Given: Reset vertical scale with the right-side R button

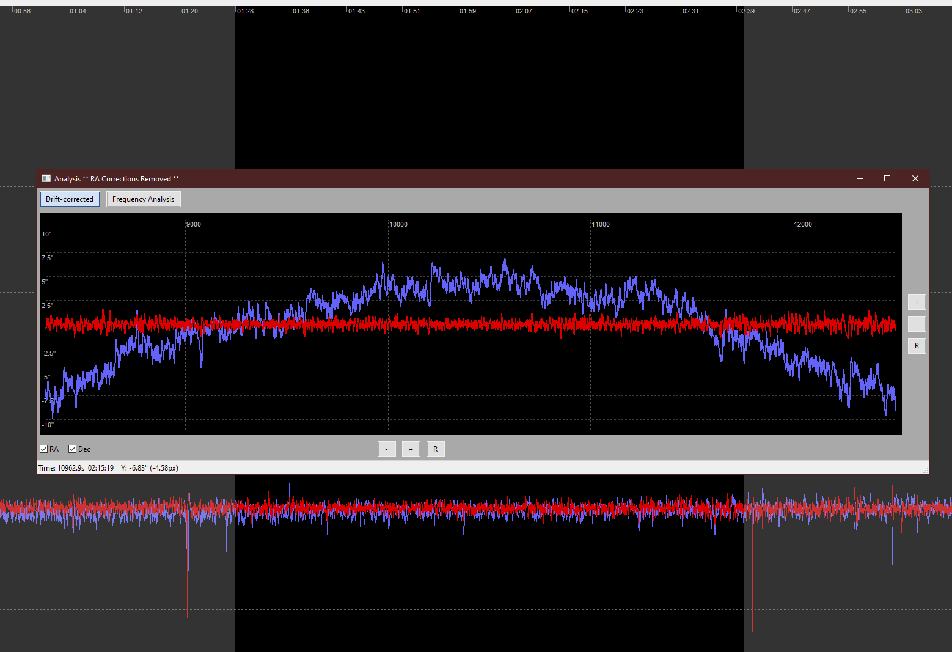Looking at the screenshot, I should [917, 346].
